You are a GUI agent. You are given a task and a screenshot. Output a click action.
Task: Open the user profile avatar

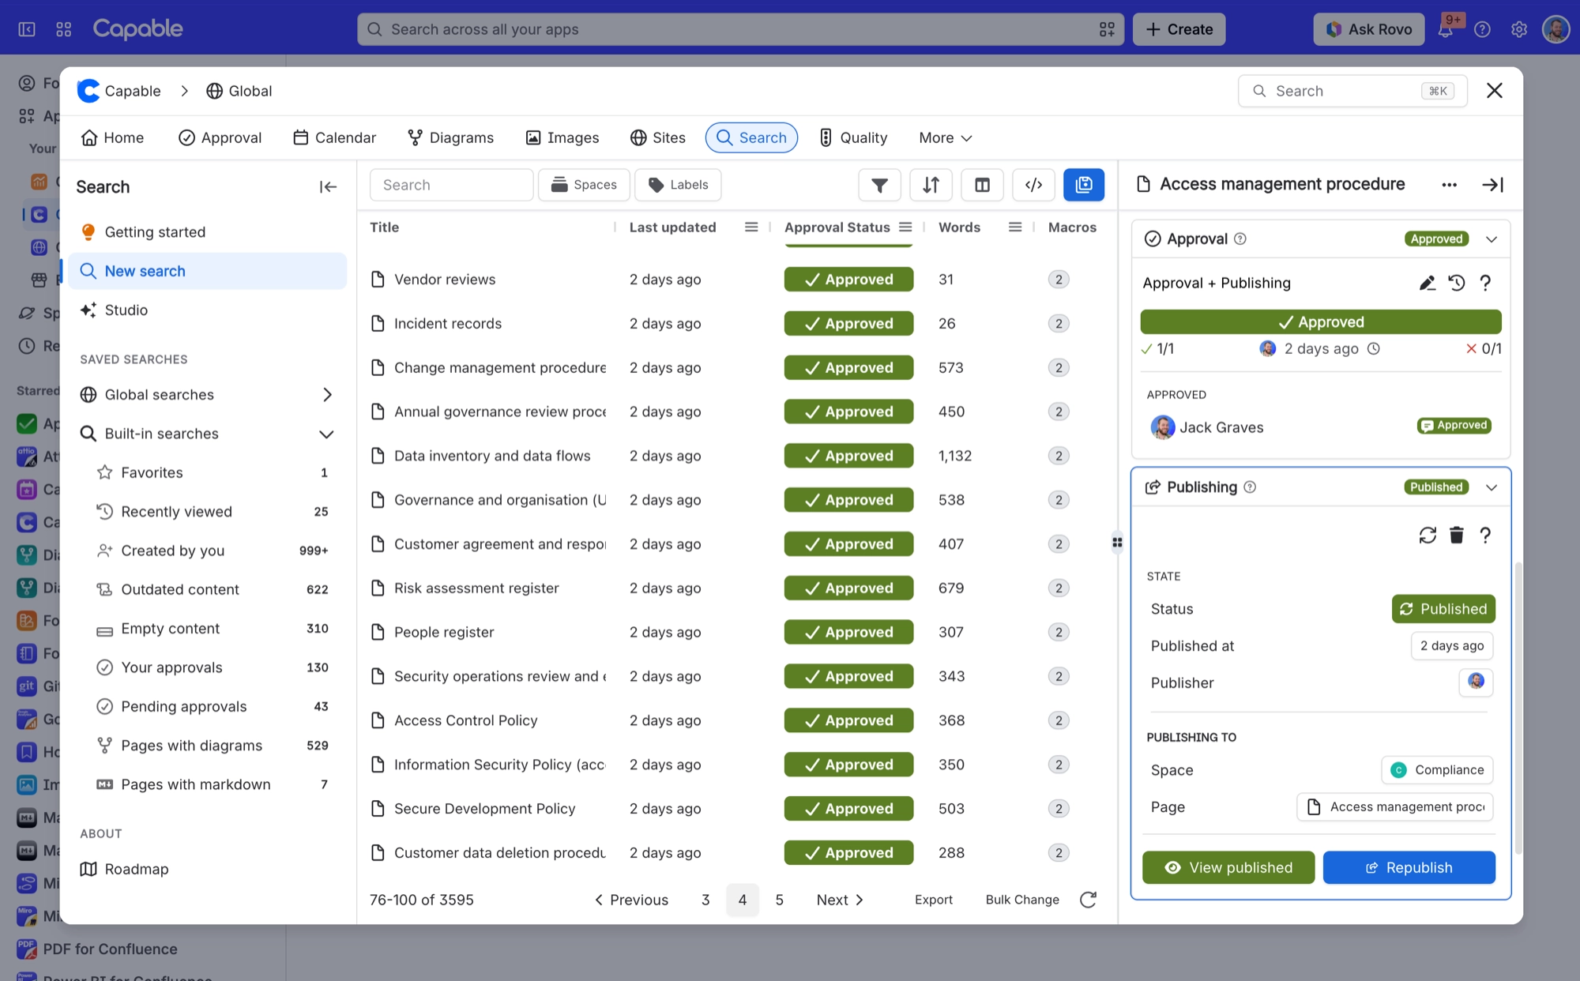tap(1556, 29)
